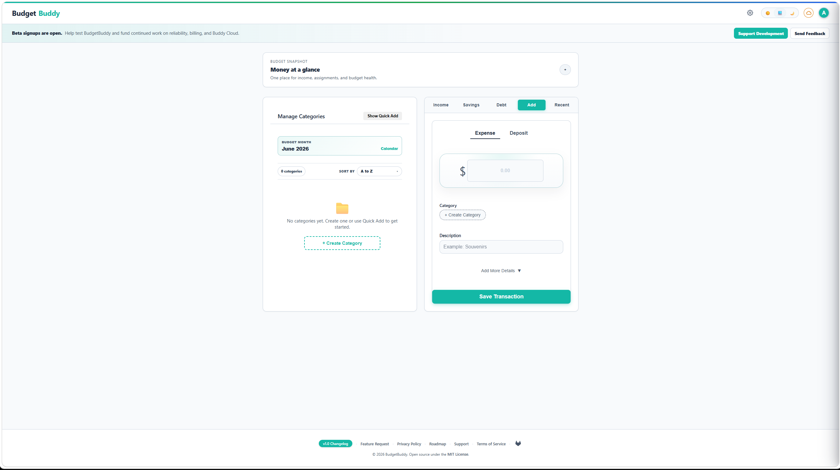Open the v1.0 Changelog badge
840x470 pixels.
point(335,444)
